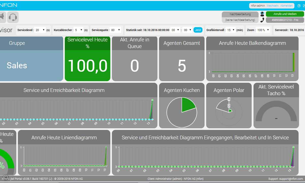
Task: Open the Statistik hour dropdown
Action: [x=175, y=30]
